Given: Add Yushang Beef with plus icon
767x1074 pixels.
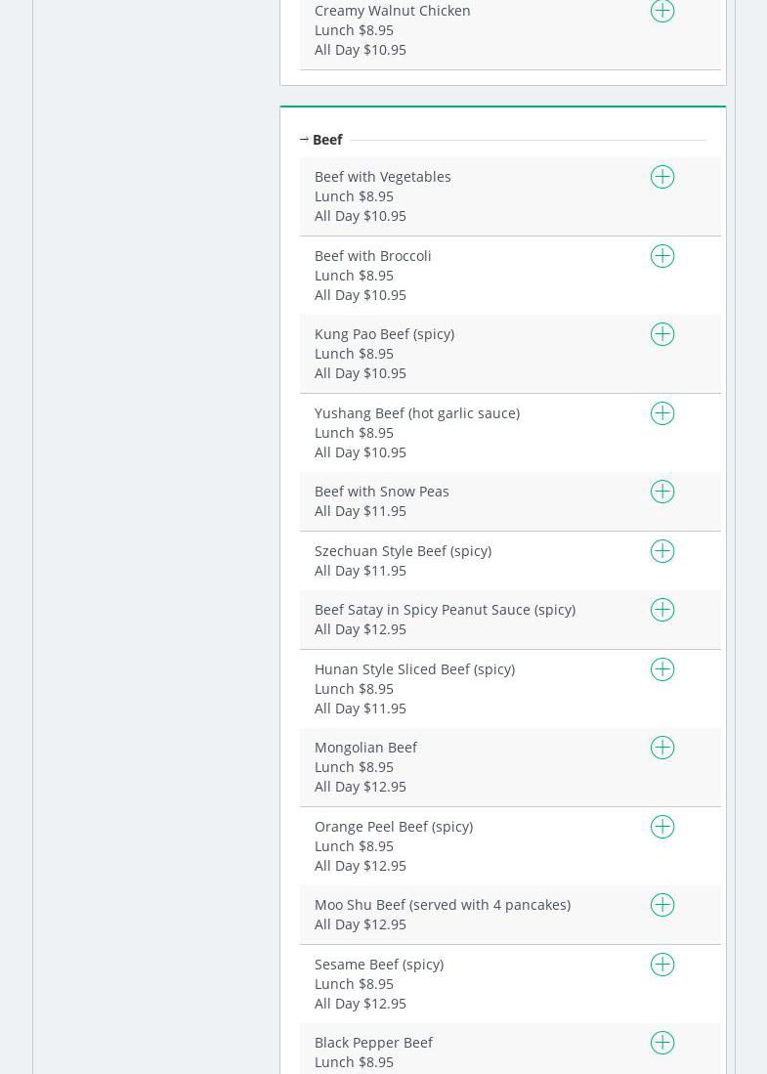Looking at the screenshot, I should coord(662,413).
